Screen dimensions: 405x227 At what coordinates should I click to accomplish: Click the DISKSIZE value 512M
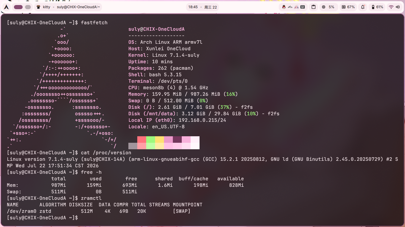pos(87,211)
